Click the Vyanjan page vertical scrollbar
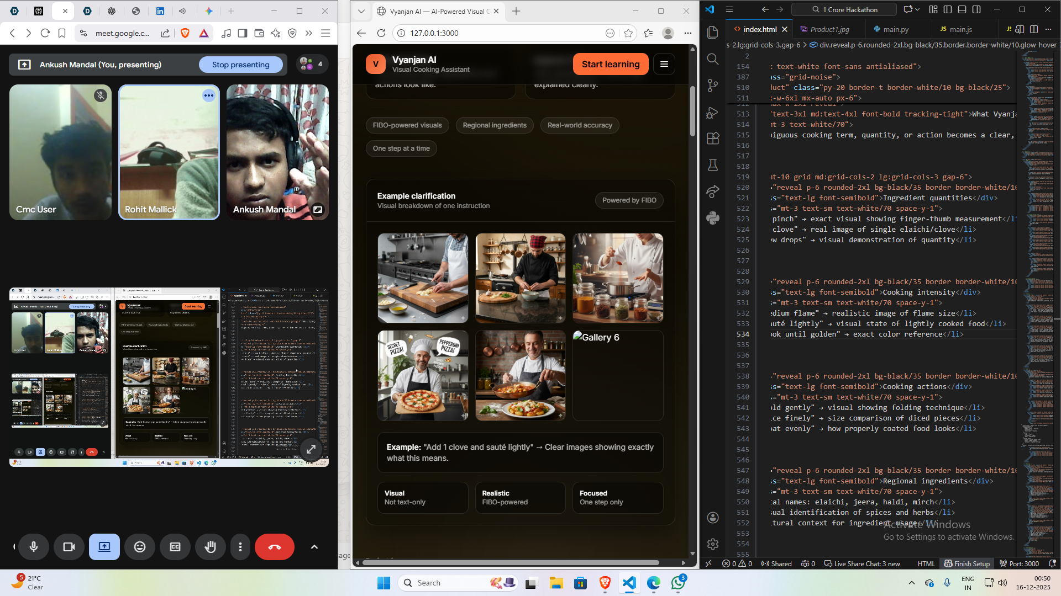 (692, 110)
